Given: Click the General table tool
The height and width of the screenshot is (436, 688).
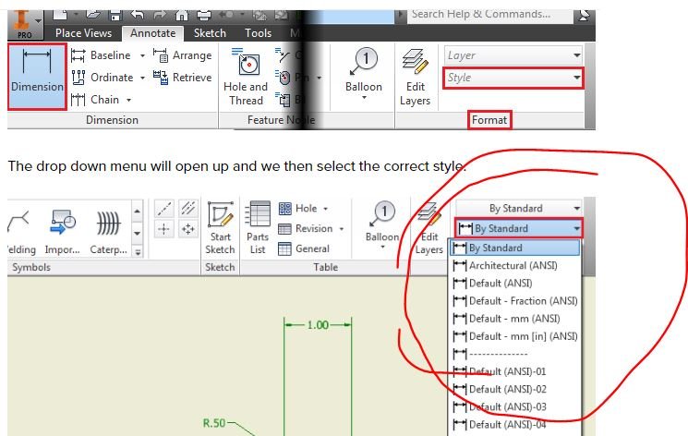Looking at the screenshot, I should click(x=304, y=249).
